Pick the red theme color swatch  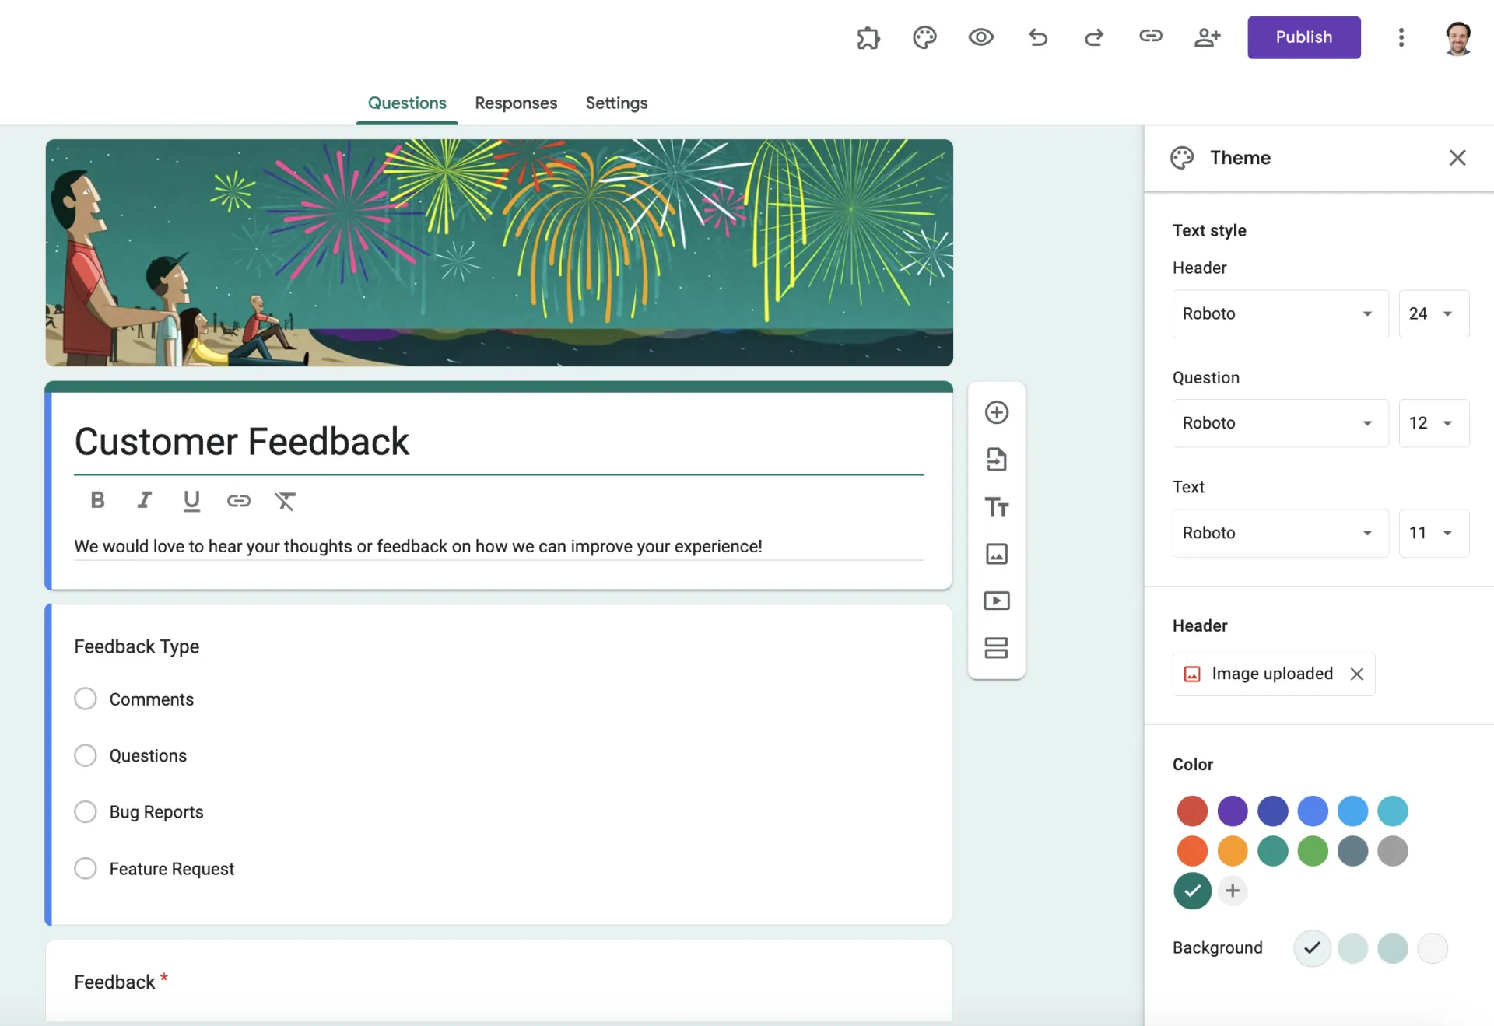point(1192,811)
